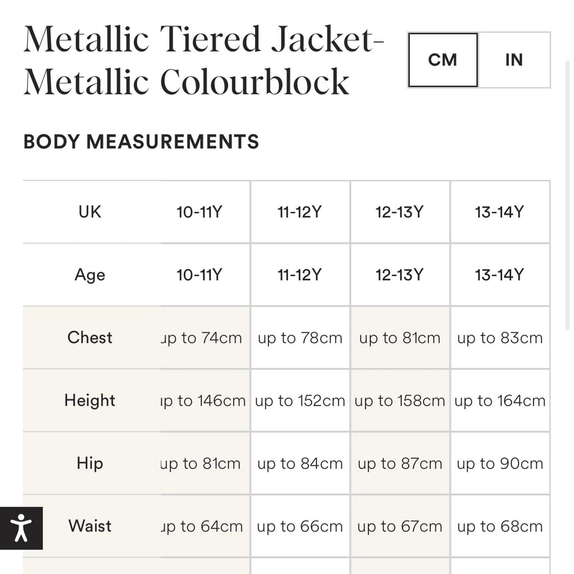
Task: Click the Hip row label
Action: (x=90, y=463)
